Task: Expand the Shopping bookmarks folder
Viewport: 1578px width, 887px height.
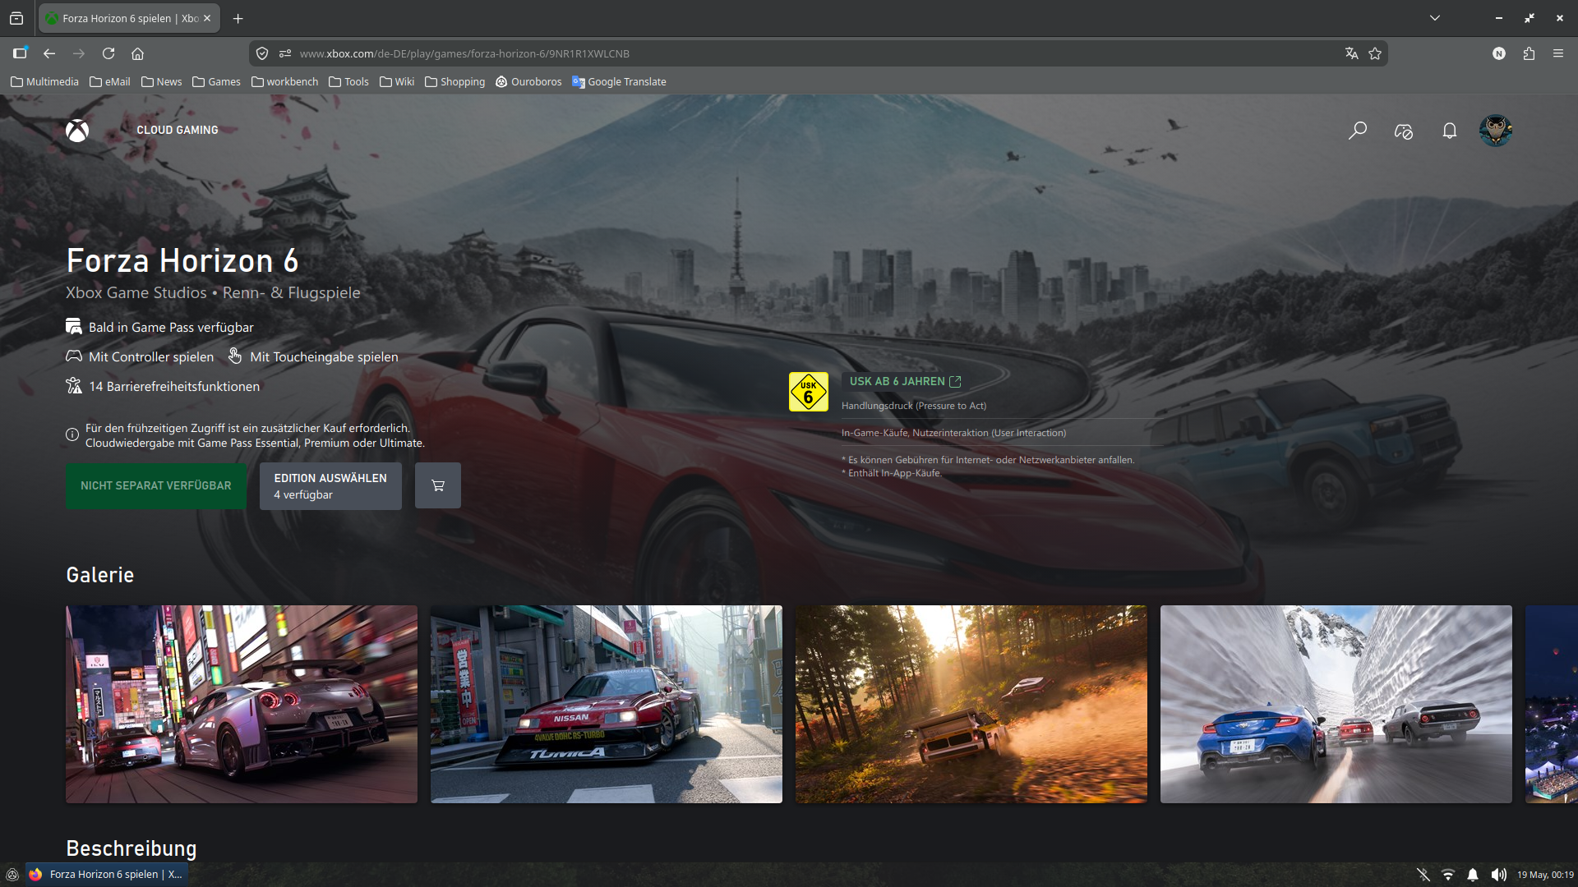Action: pos(454,81)
